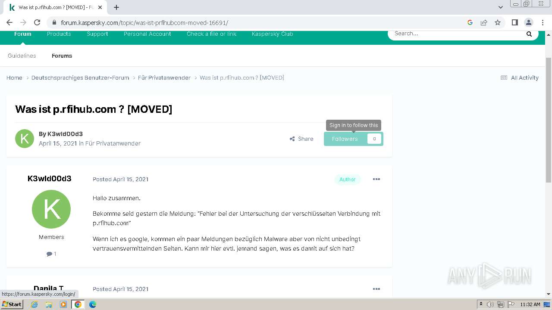Click the scrollbar down arrow
552x310 pixels.
(549, 294)
